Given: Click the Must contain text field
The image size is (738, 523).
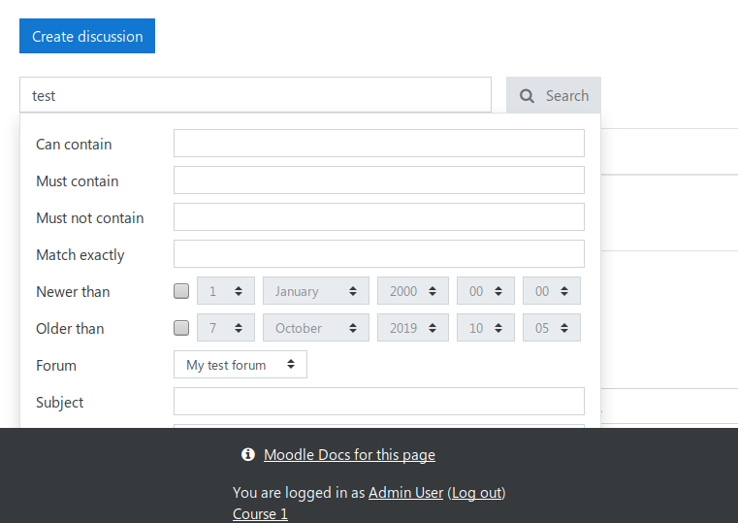Looking at the screenshot, I should (379, 180).
